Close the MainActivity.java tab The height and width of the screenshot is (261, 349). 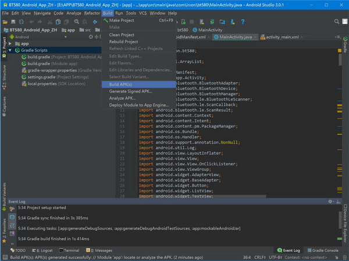click(x=255, y=37)
